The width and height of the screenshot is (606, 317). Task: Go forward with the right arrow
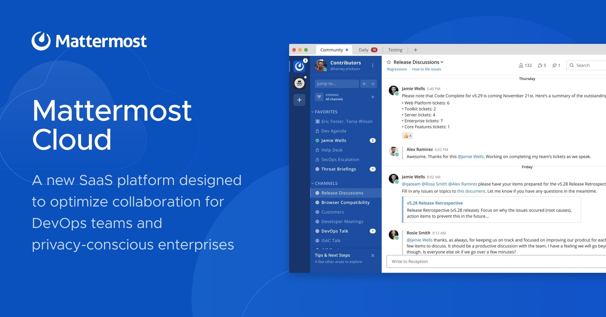[x=373, y=84]
